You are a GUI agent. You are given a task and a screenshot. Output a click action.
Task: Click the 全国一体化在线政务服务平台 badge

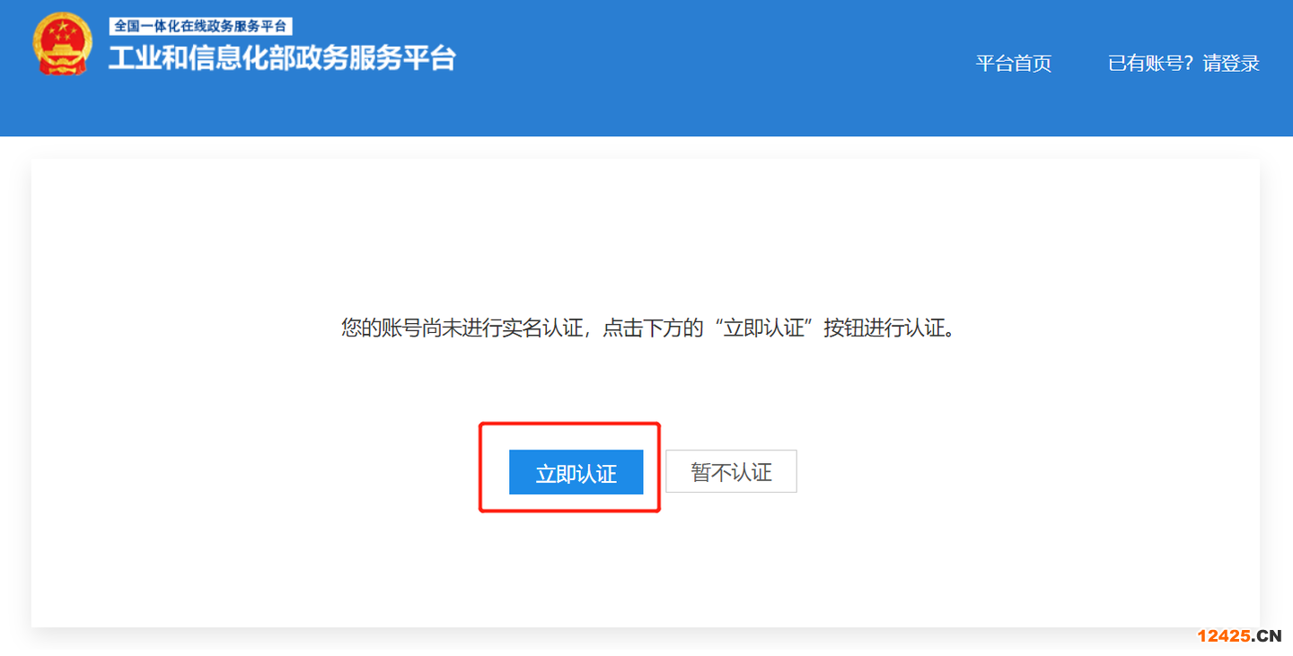pyautogui.click(x=201, y=26)
